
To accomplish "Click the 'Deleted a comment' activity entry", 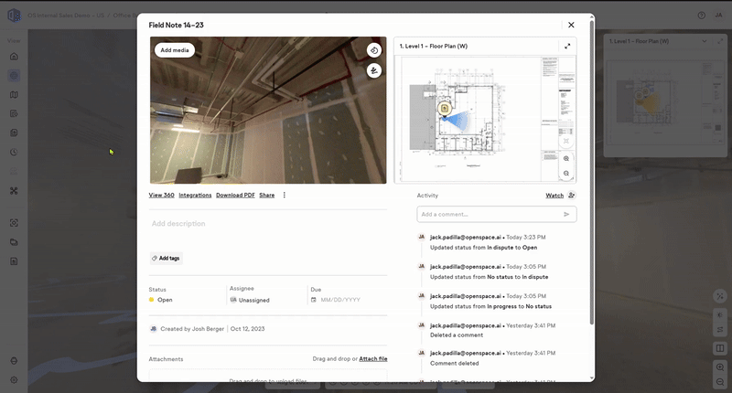I will point(457,335).
